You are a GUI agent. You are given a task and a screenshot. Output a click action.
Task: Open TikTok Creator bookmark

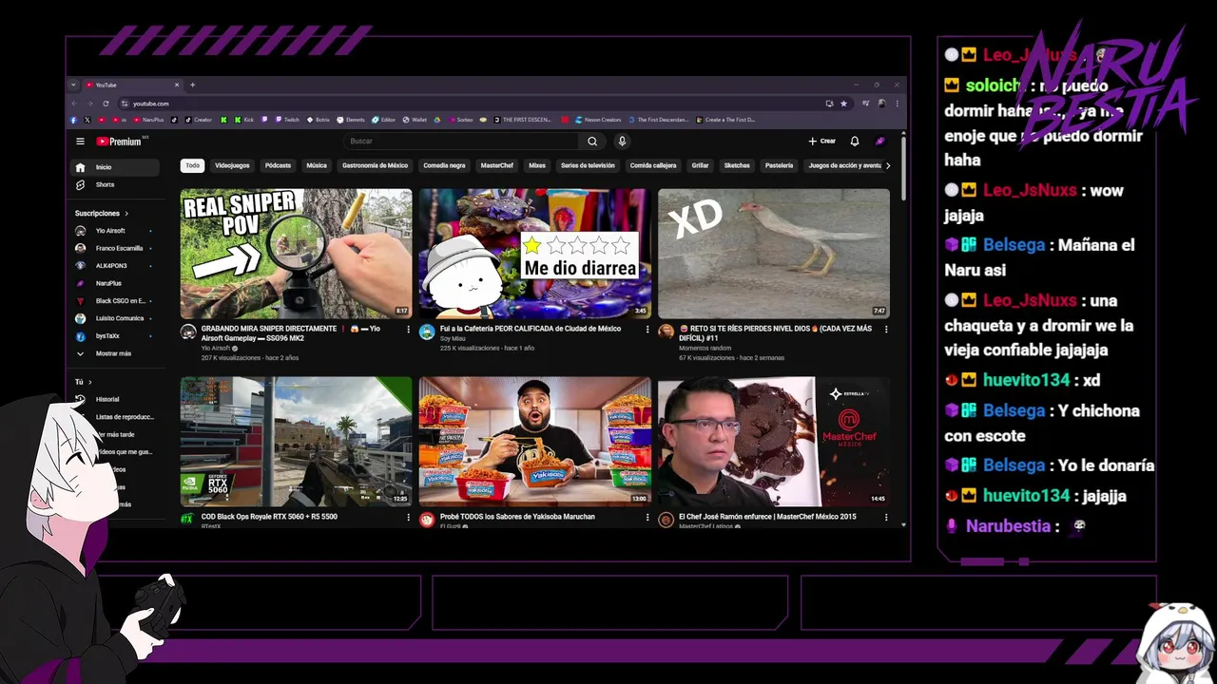199,120
